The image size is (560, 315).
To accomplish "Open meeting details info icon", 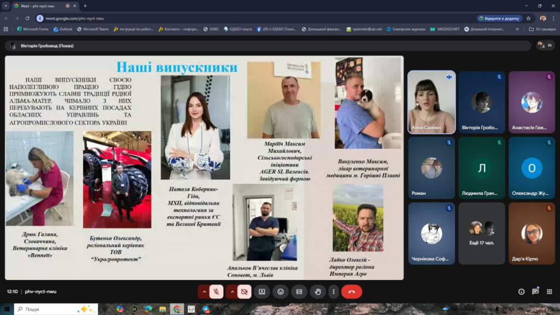I will [521, 292].
